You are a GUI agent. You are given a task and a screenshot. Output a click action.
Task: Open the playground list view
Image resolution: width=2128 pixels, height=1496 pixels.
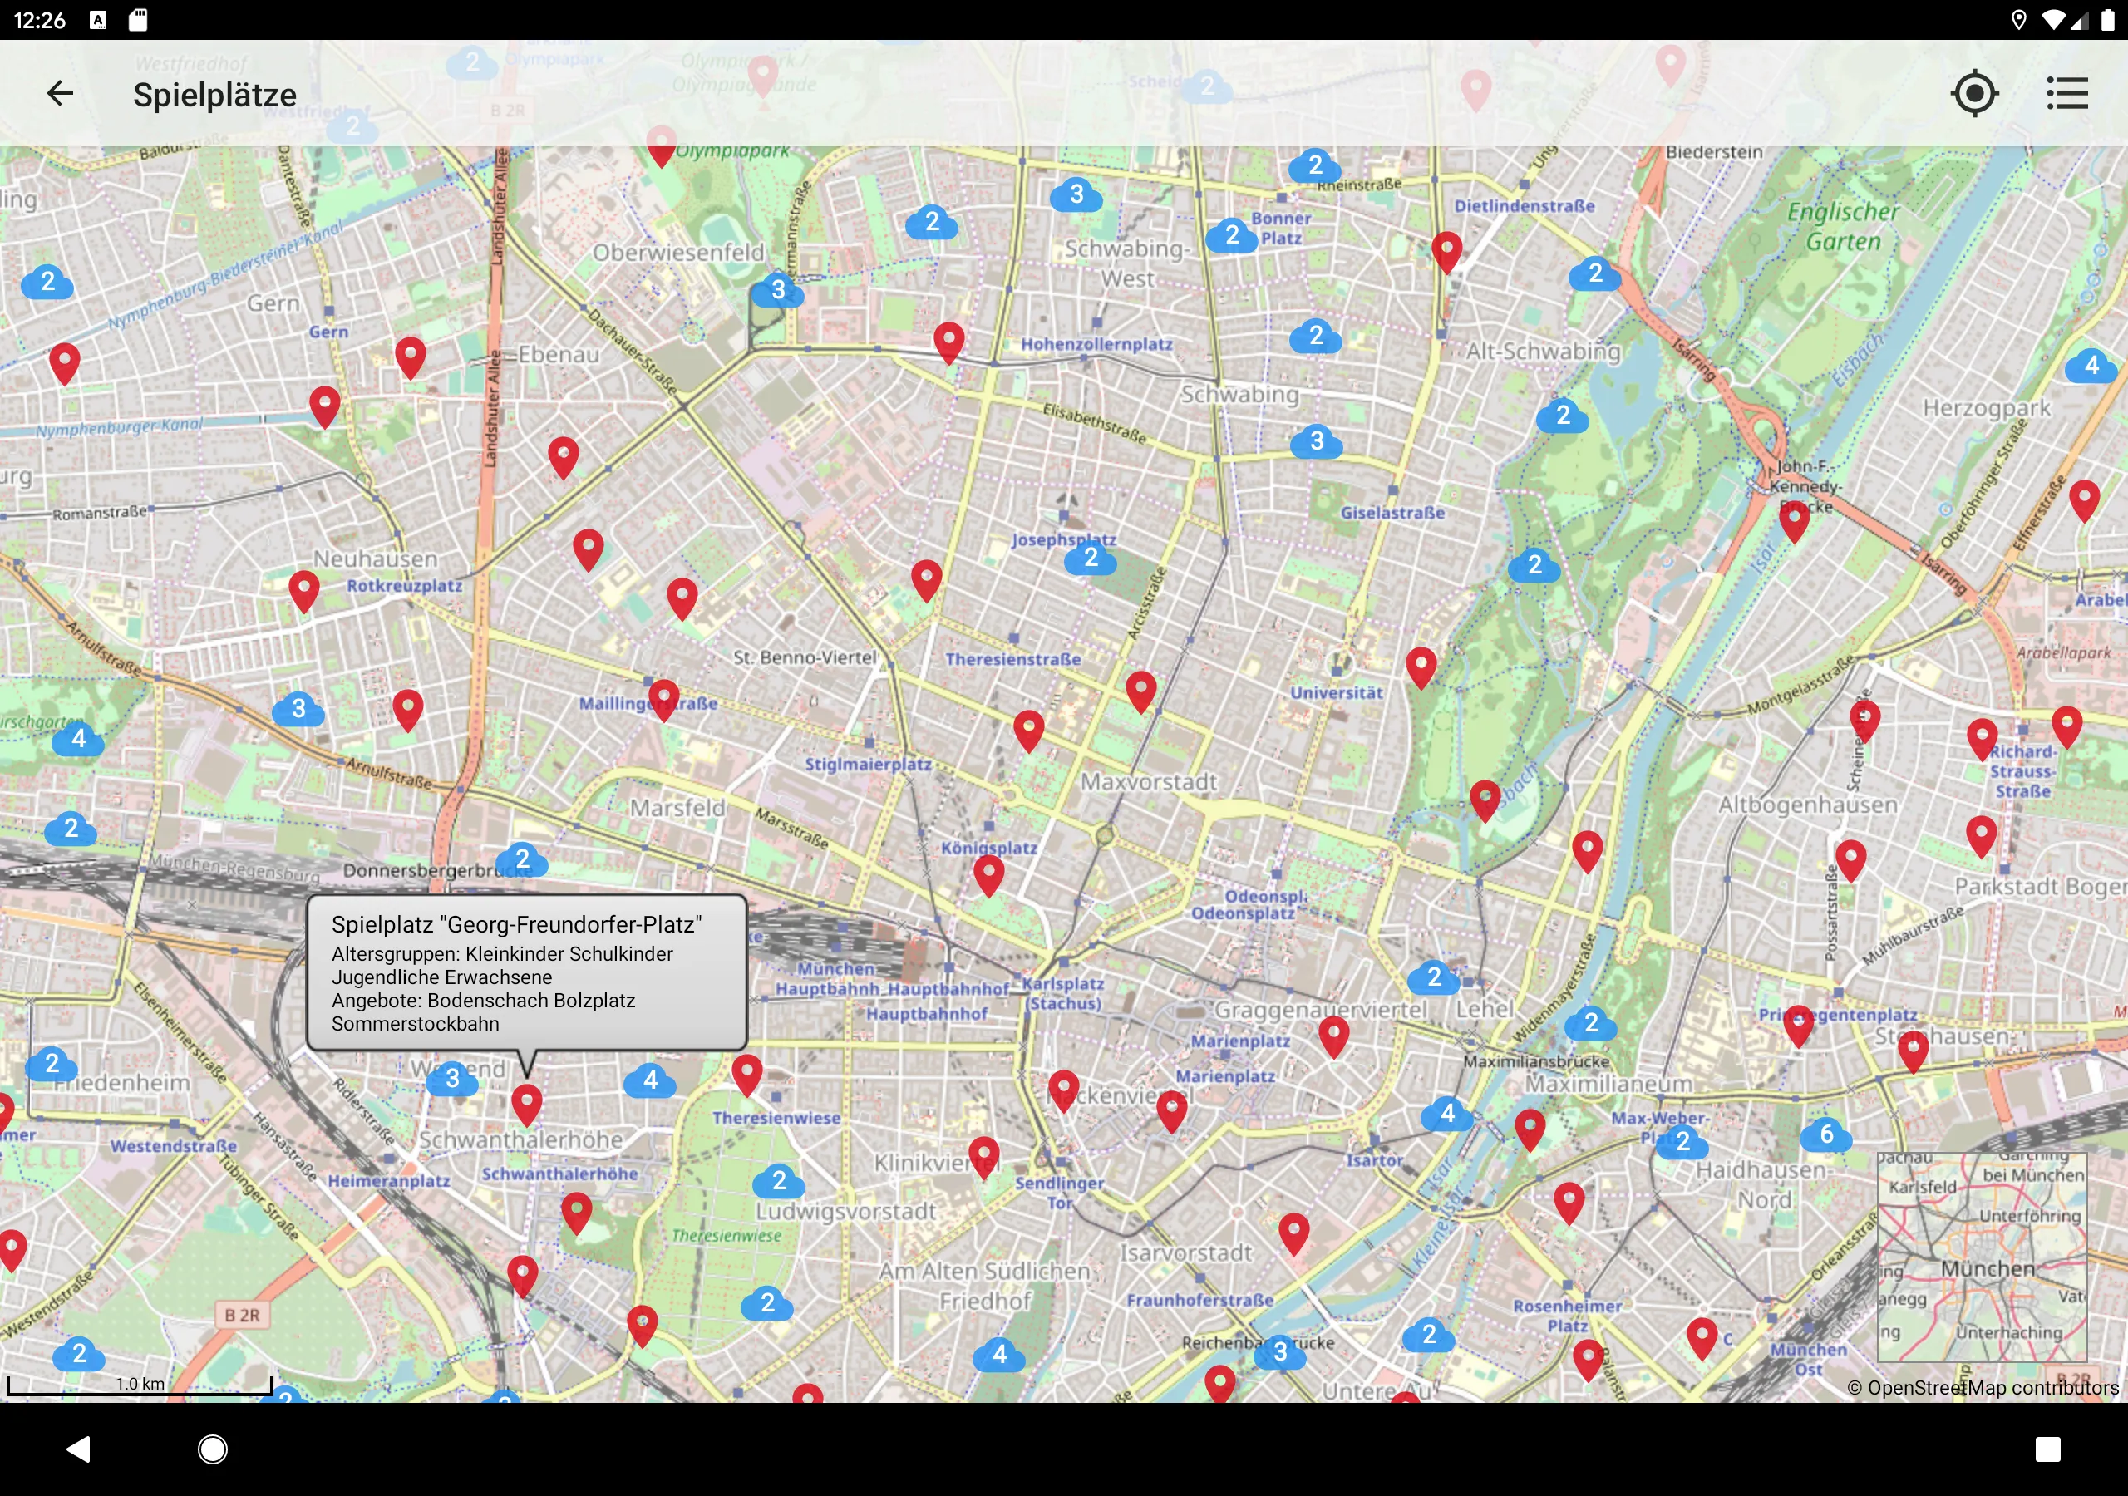point(2066,94)
